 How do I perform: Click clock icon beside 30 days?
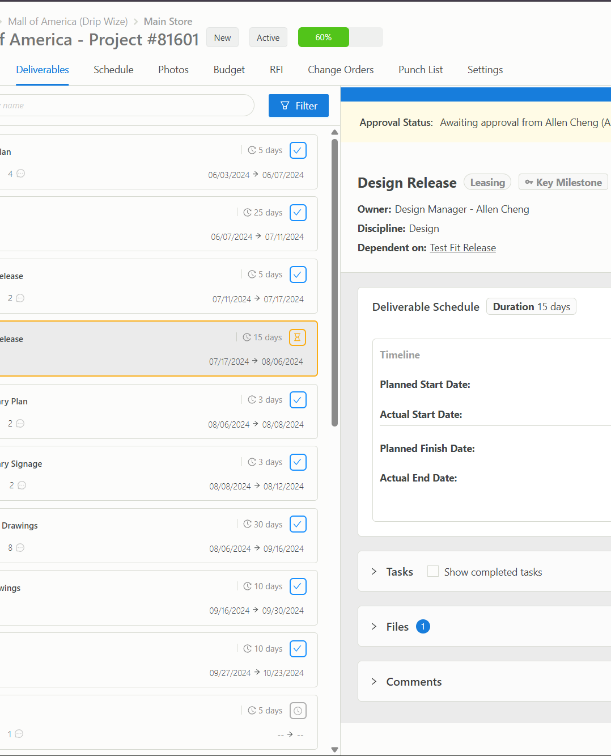[x=248, y=524]
